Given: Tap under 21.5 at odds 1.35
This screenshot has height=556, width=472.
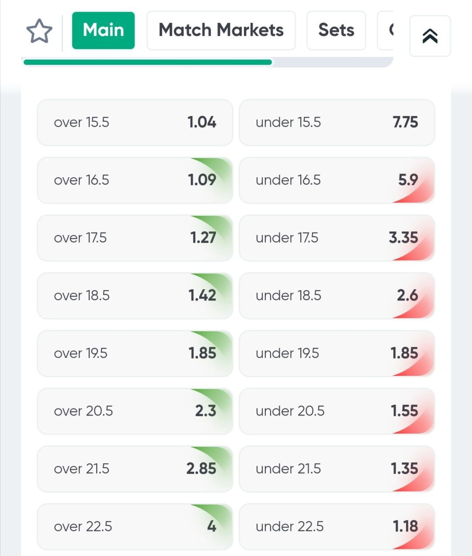Looking at the screenshot, I should (x=337, y=469).
